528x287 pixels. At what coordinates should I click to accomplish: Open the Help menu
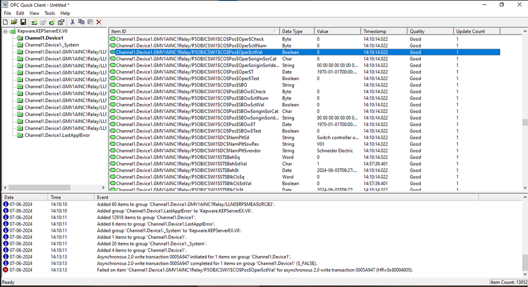point(65,13)
